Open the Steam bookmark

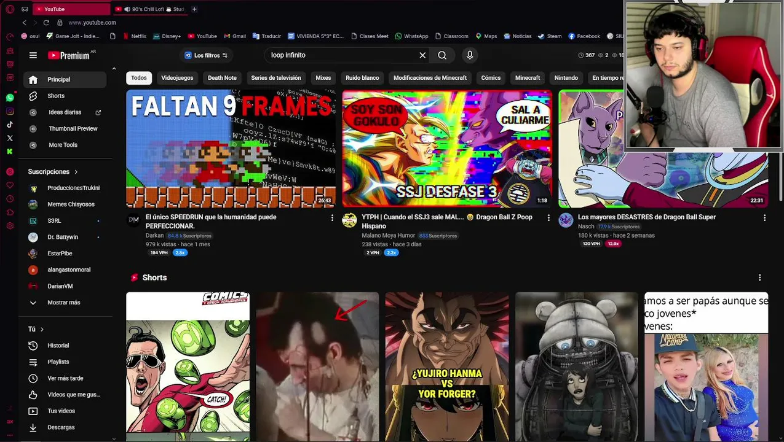550,36
